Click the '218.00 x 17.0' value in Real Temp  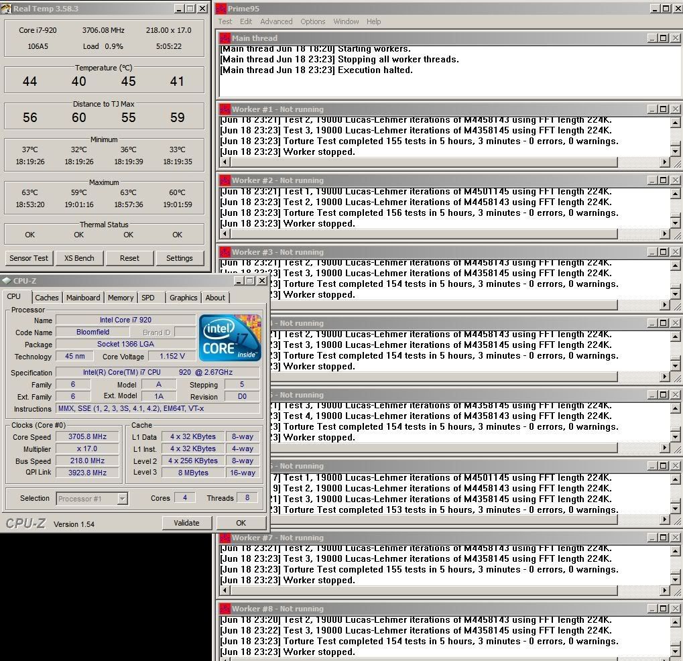pos(169,30)
